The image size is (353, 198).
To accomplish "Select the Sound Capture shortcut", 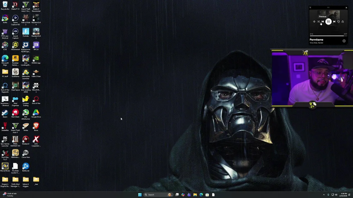I will tap(15, 34).
